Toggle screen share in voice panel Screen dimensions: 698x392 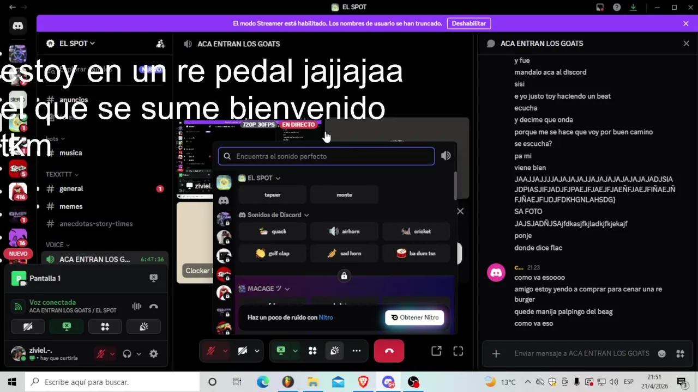(67, 327)
